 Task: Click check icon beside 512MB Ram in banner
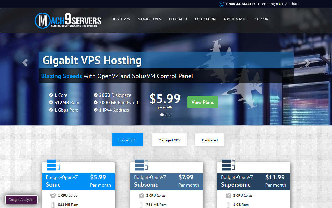point(51,103)
